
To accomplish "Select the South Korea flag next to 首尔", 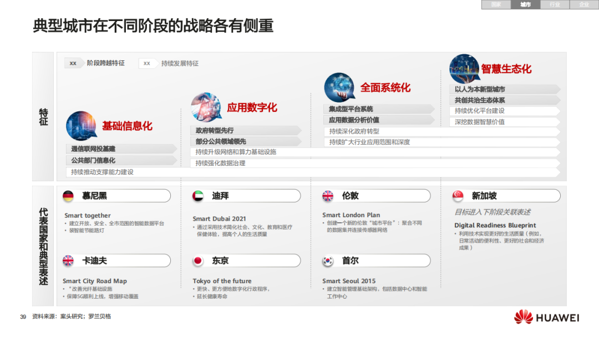I will click(327, 261).
